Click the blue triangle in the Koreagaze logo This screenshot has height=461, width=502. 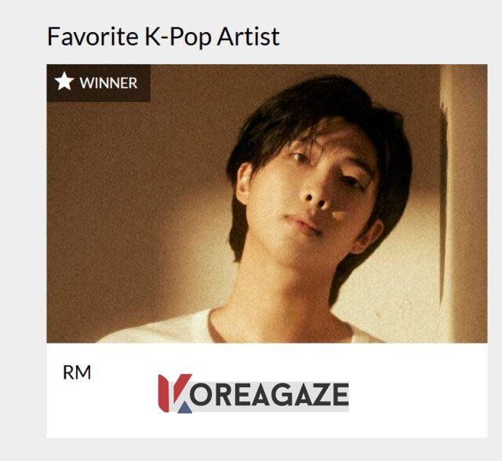pyautogui.click(x=185, y=408)
